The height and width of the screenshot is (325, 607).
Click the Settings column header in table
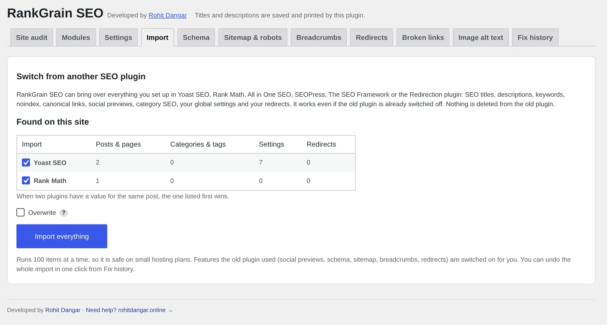coord(272,144)
